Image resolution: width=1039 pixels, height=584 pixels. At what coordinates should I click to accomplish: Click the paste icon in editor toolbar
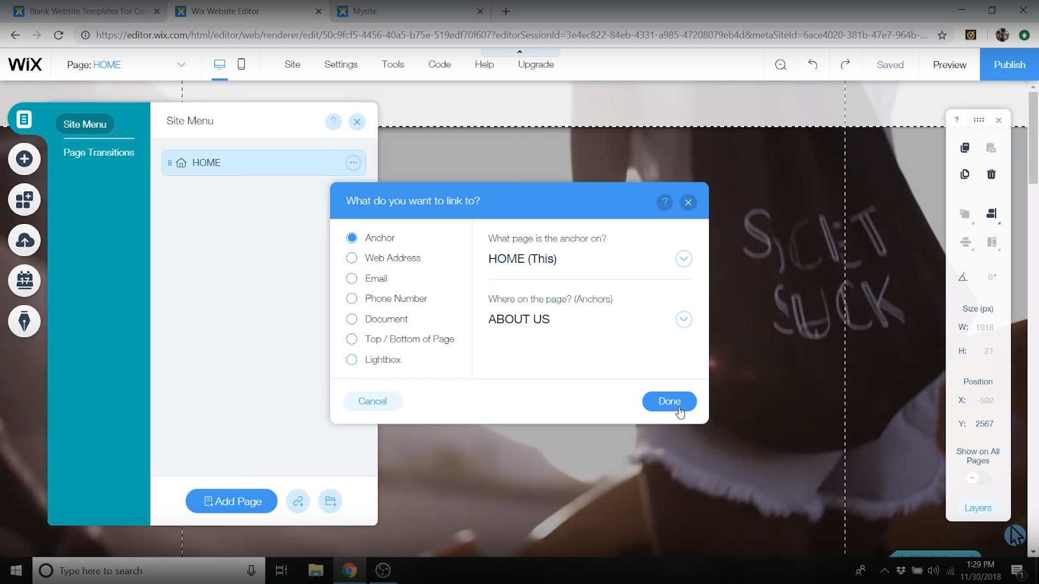pyautogui.click(x=991, y=148)
